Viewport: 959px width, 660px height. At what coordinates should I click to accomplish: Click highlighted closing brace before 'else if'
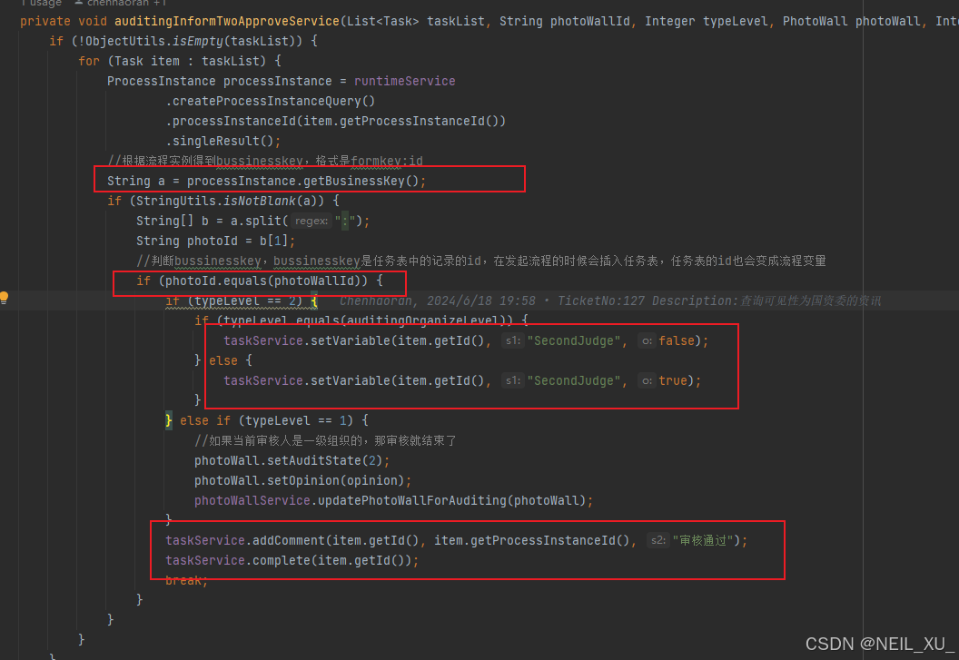(169, 420)
